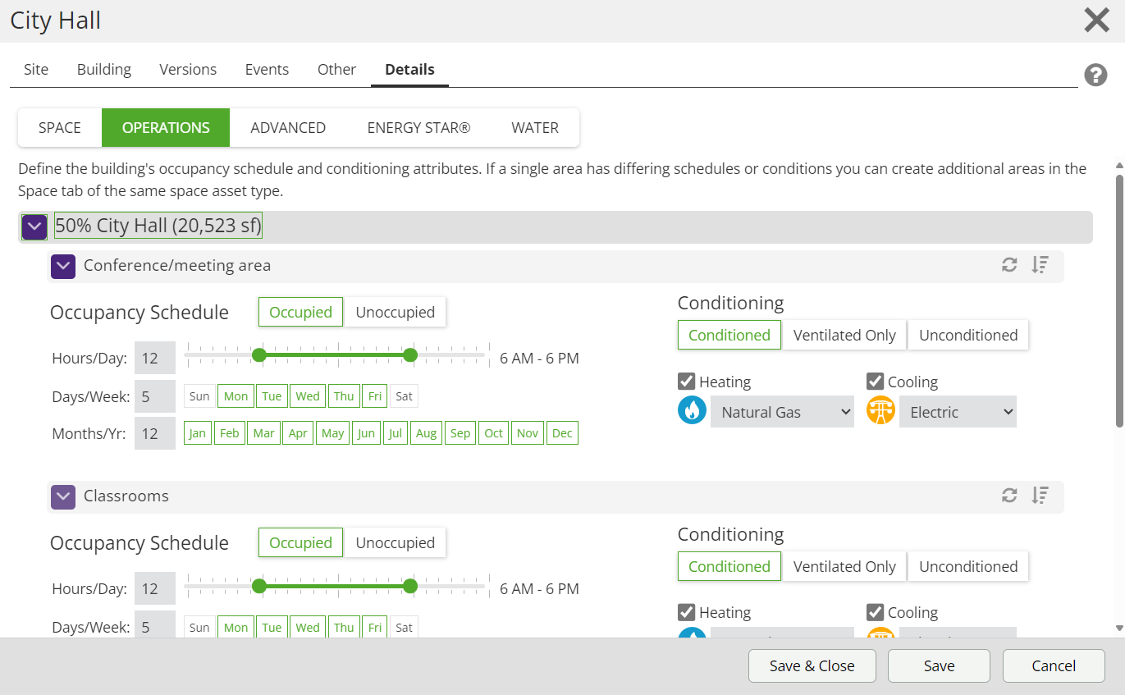Click refresh icon in Classrooms row
The width and height of the screenshot is (1125, 695).
(1009, 496)
